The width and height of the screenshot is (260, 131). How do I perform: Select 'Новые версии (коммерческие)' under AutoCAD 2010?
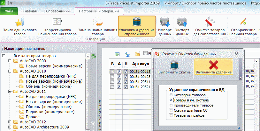[54, 81]
